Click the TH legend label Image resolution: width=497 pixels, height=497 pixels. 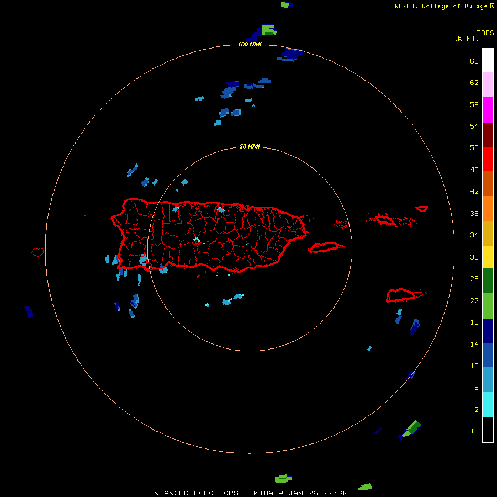coord(474,431)
